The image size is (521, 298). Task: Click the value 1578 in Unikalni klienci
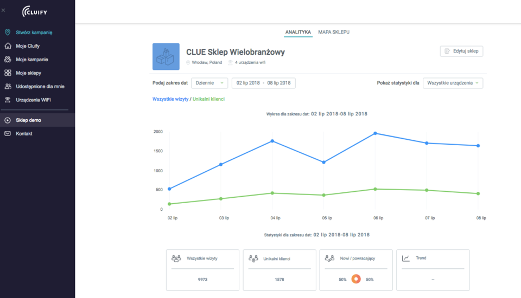coord(279,280)
